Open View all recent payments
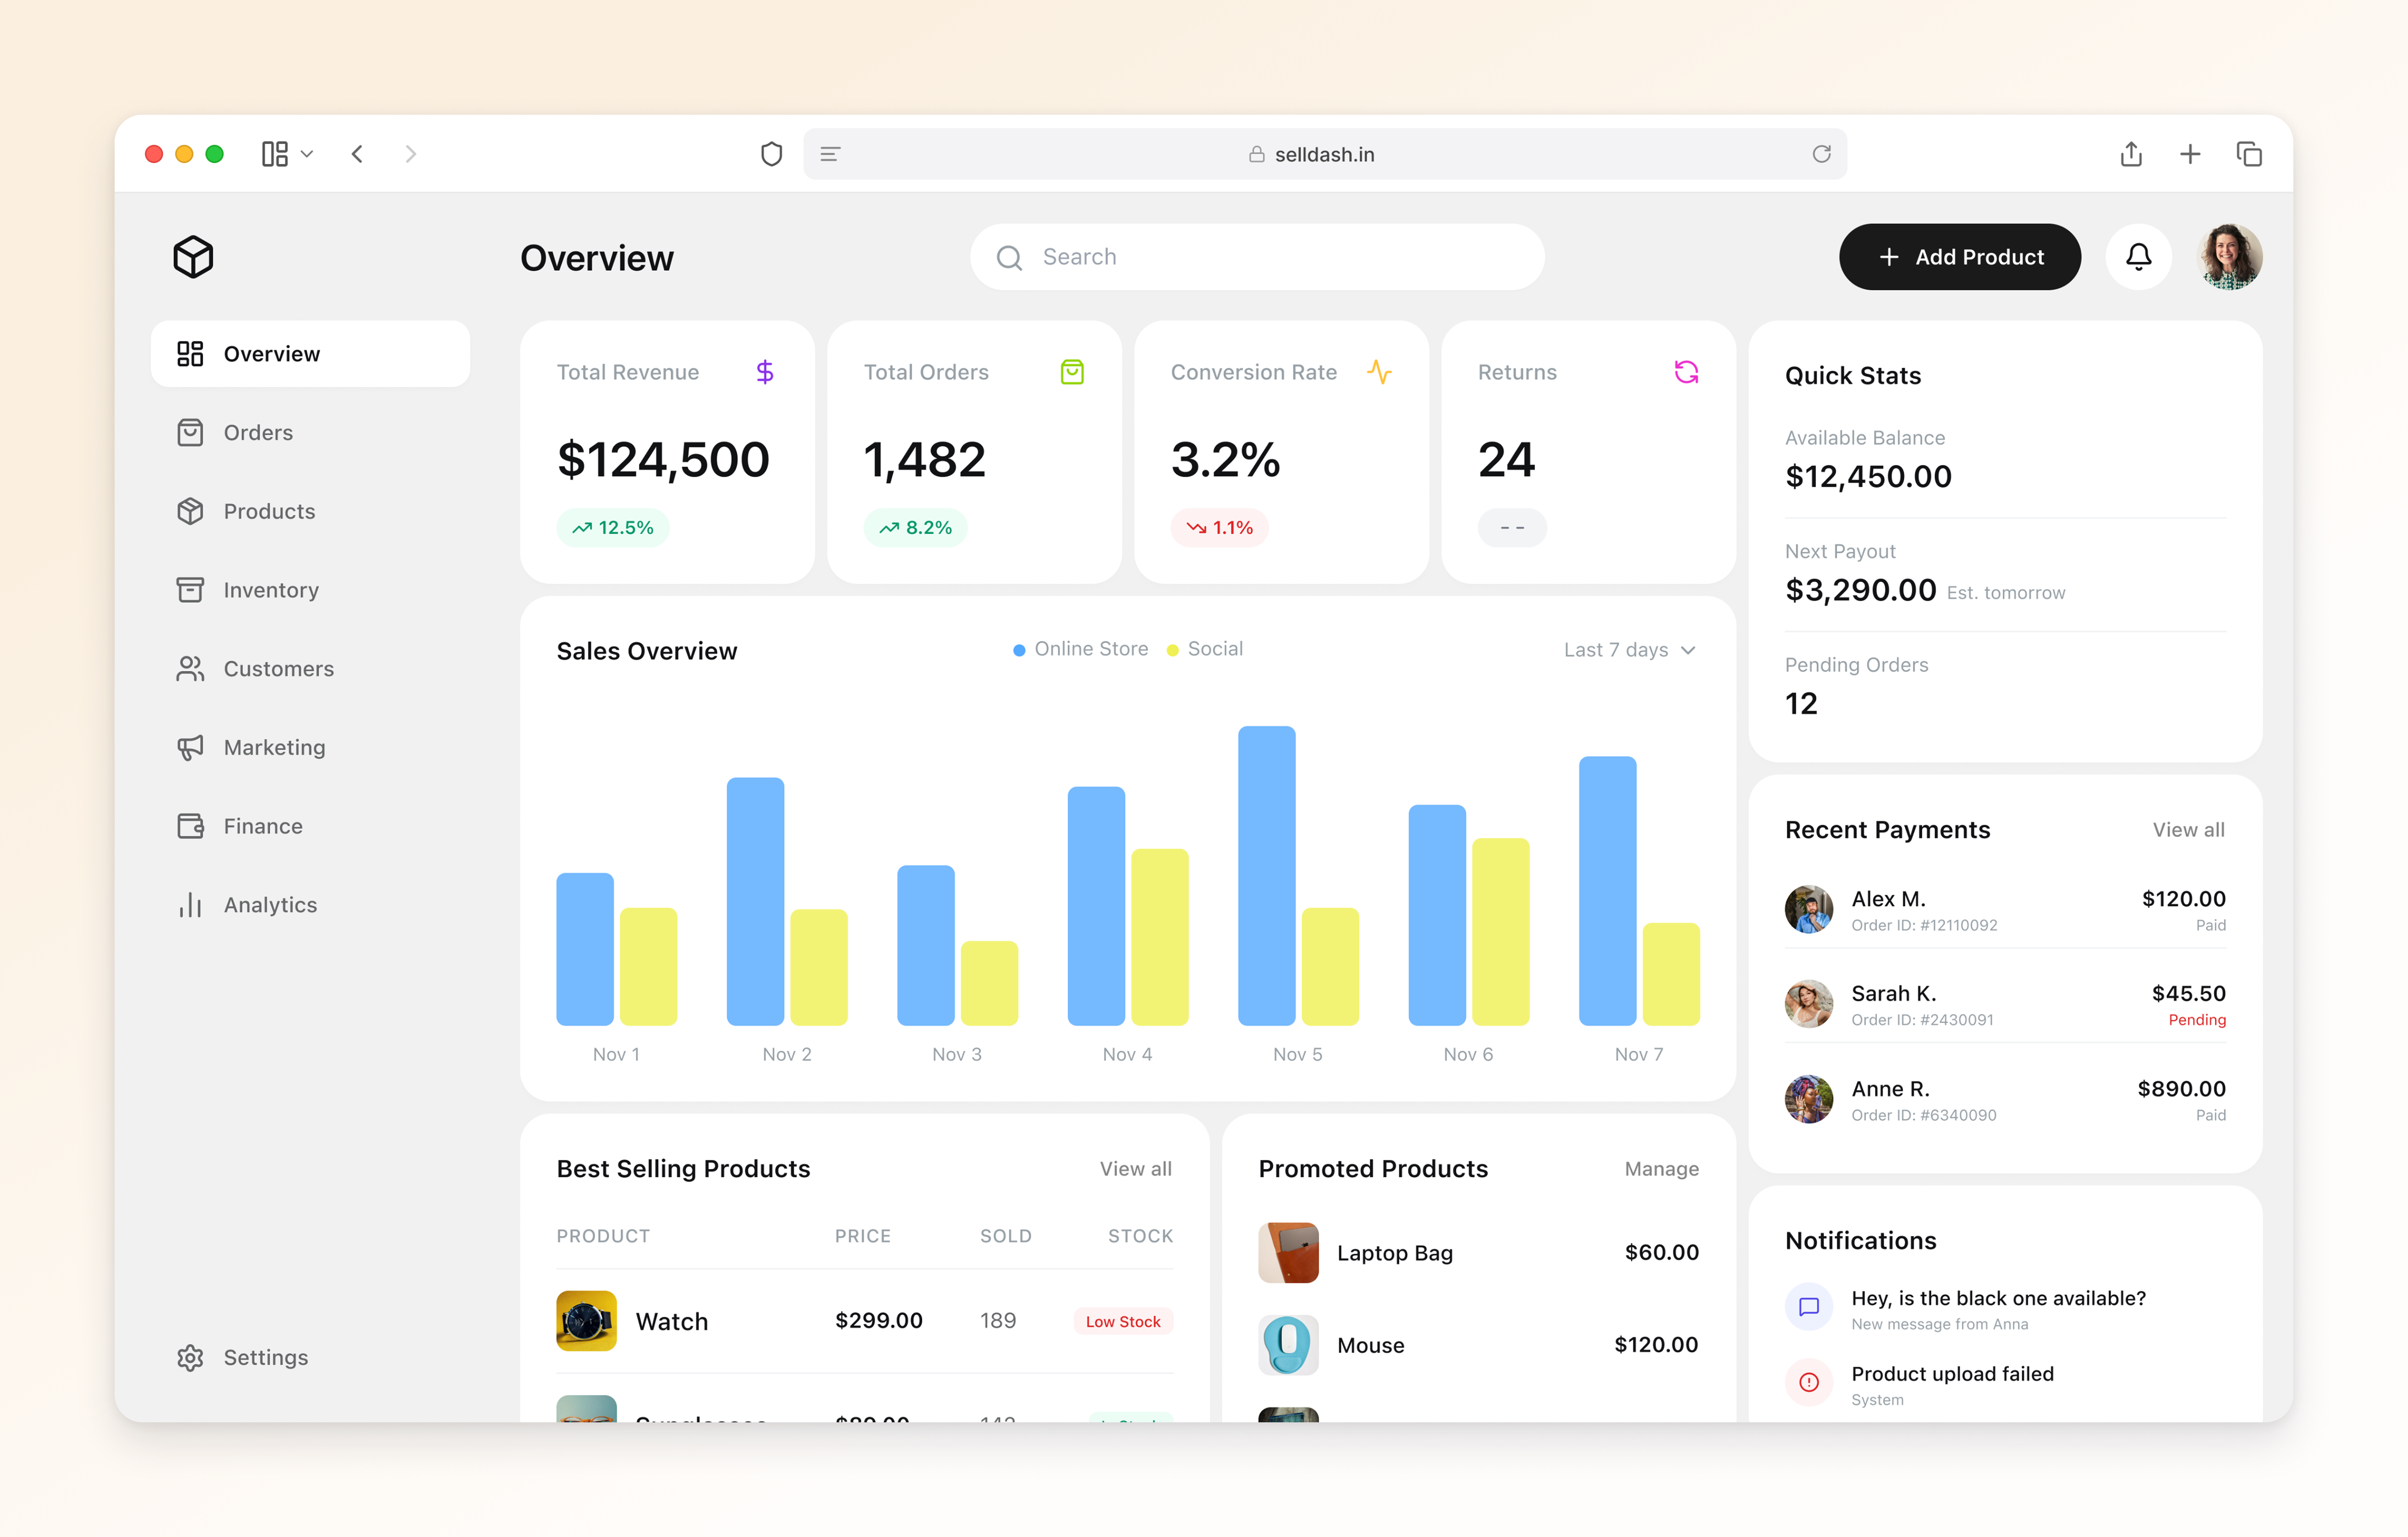The image size is (2408, 1537). (x=2188, y=829)
